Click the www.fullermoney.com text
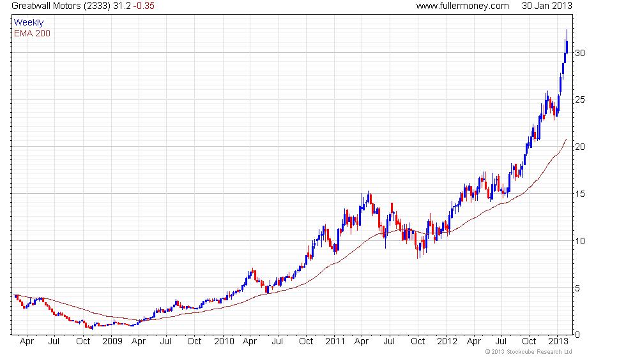This screenshot has width=626, height=357. click(x=462, y=6)
